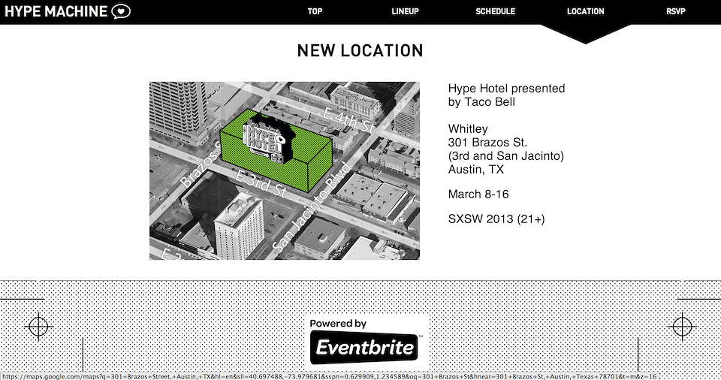This screenshot has width=721, height=380.
Task: Click the E 4th St map label
Action: (349, 120)
